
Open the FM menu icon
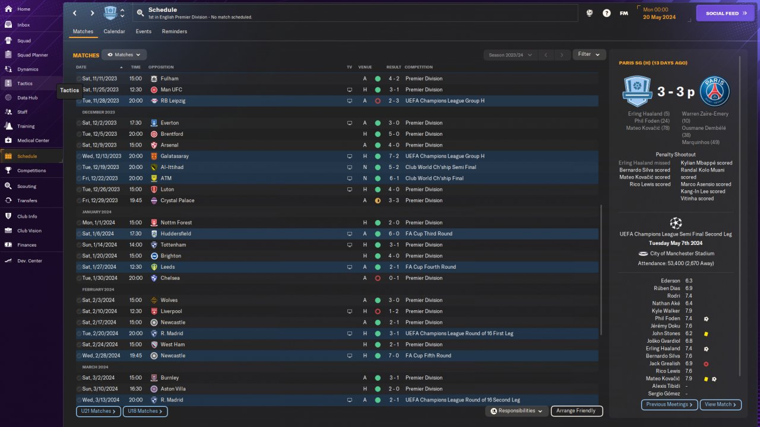(624, 13)
